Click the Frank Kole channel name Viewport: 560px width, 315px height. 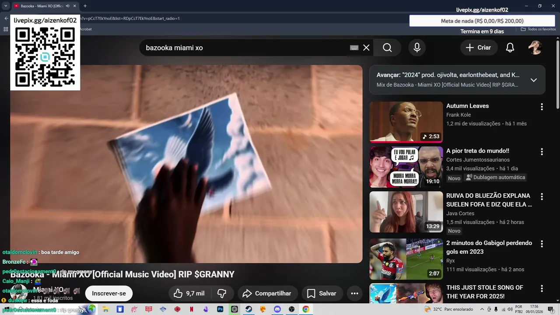tap(458, 115)
